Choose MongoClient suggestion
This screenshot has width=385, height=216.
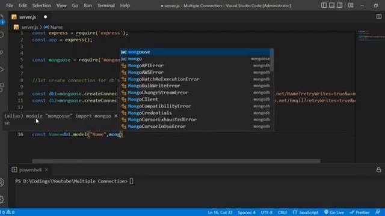pos(195,100)
